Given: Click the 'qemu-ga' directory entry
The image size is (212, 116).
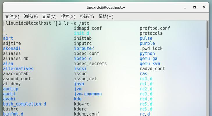Looking at the screenshot, I should coord(149,59).
